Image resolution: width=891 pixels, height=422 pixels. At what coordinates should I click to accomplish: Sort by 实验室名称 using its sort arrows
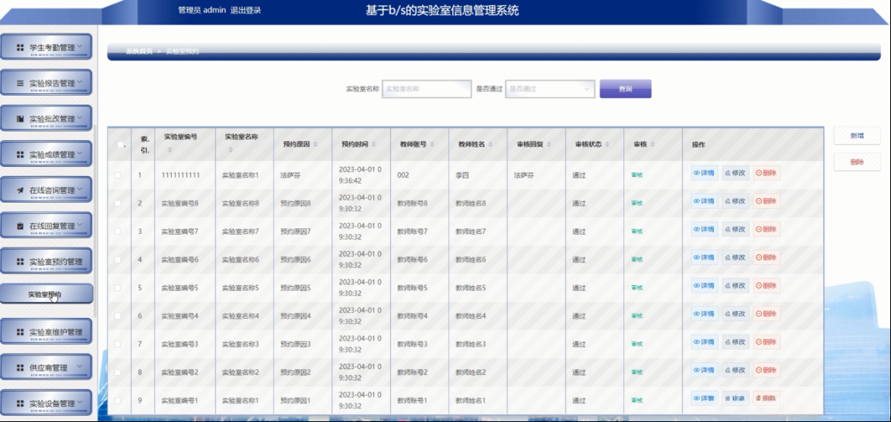pos(230,150)
